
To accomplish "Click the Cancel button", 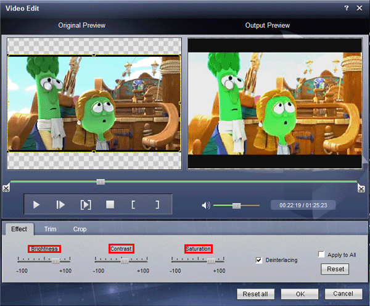I will [343, 294].
